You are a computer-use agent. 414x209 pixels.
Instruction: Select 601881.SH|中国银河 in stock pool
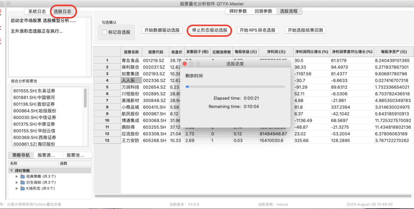click(34, 97)
